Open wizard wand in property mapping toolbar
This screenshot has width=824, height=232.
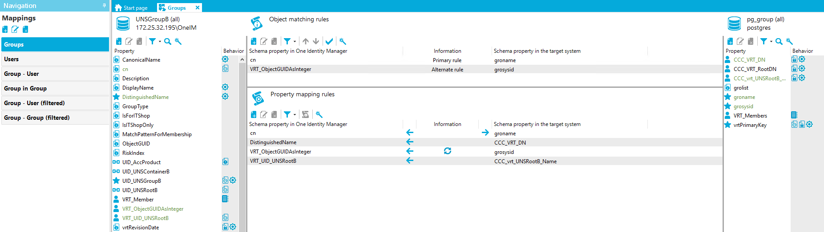319,114
